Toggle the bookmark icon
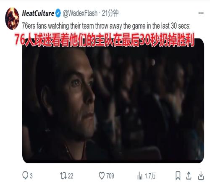Viewport: 210px width, 185px height. [x=178, y=176]
